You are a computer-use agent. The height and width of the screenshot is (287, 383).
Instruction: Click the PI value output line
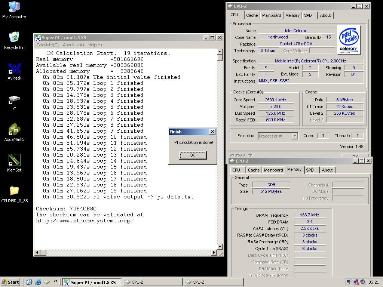pyautogui.click(x=118, y=197)
